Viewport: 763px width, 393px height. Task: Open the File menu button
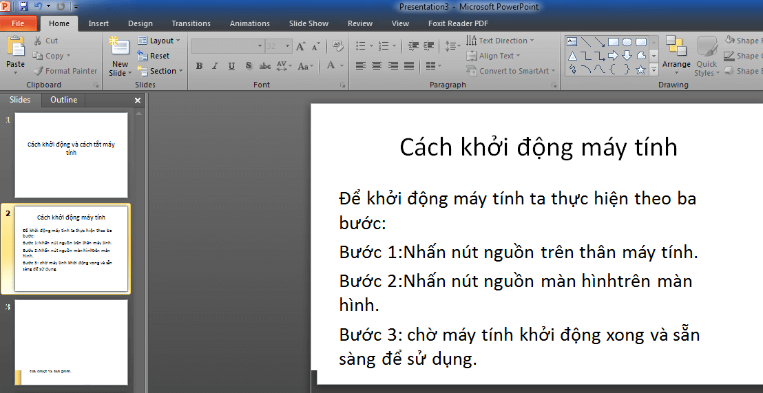pyautogui.click(x=18, y=23)
